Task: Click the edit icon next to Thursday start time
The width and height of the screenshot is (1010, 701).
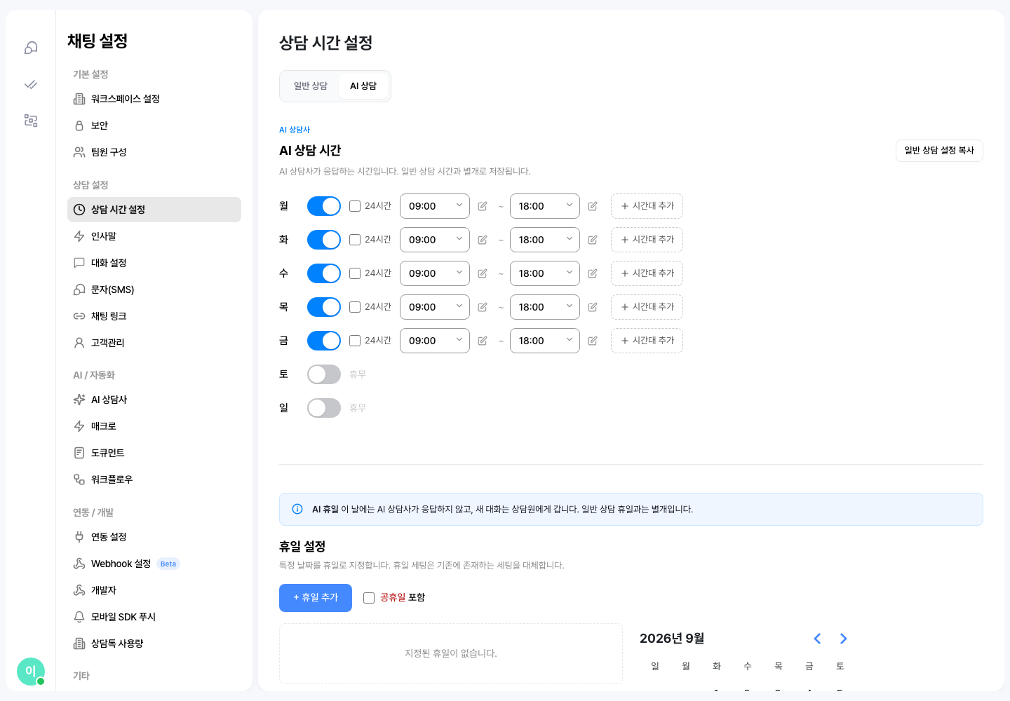Action: [x=483, y=307]
